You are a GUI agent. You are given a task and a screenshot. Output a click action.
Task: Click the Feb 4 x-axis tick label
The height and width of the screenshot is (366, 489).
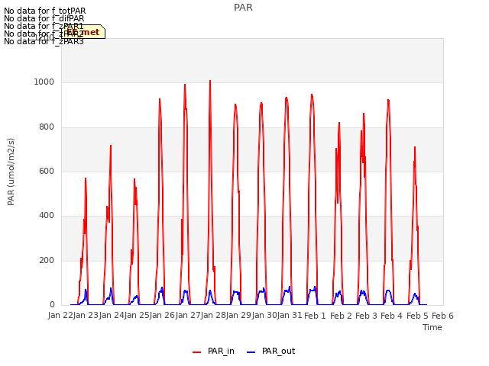coord(392,316)
